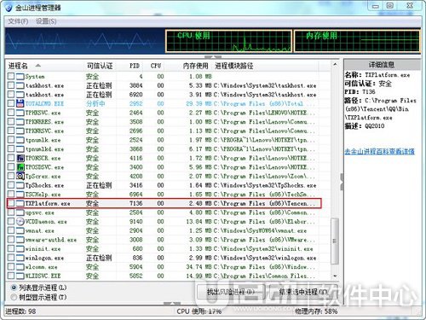This screenshot has height=320, width=426.
Task: Select the TPKNRSVC.exe process name
Action: coord(44,131)
